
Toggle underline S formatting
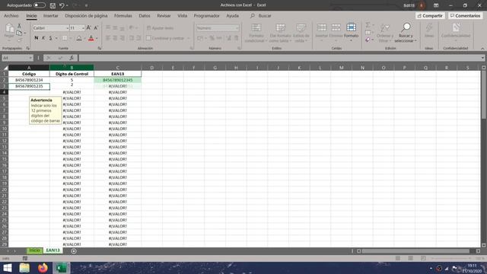(50, 38)
